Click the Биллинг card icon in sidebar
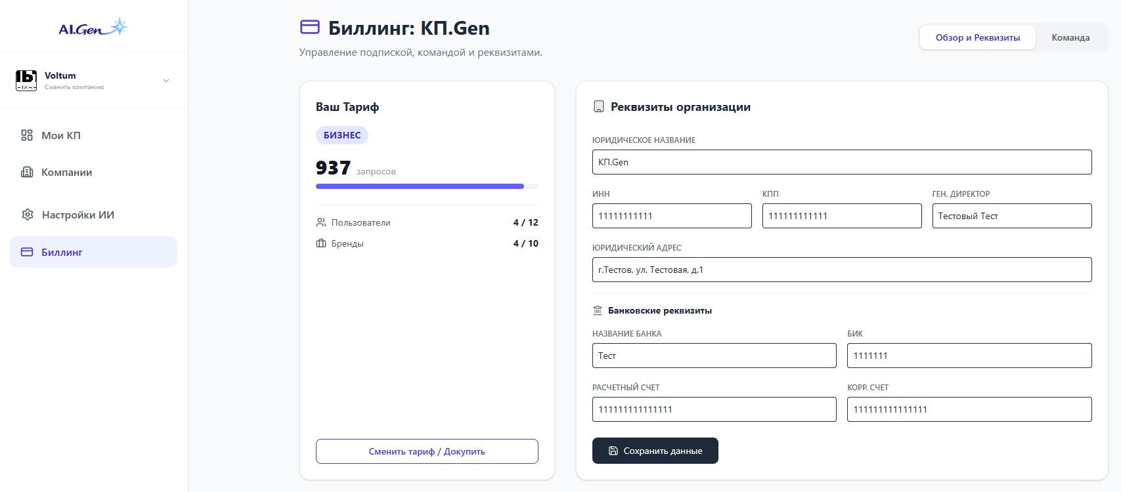1121x492 pixels. (x=27, y=252)
